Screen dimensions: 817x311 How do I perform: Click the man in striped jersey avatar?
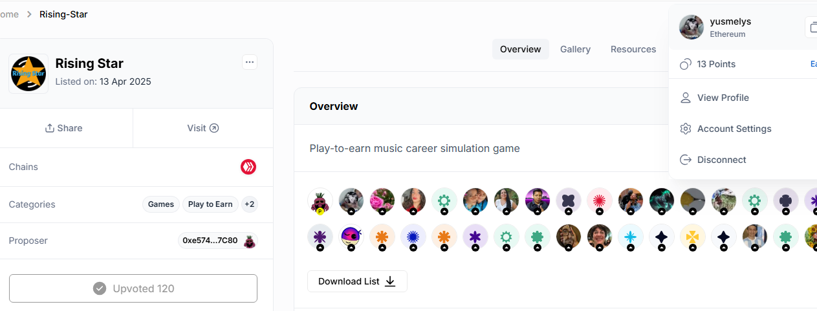[x=755, y=237]
